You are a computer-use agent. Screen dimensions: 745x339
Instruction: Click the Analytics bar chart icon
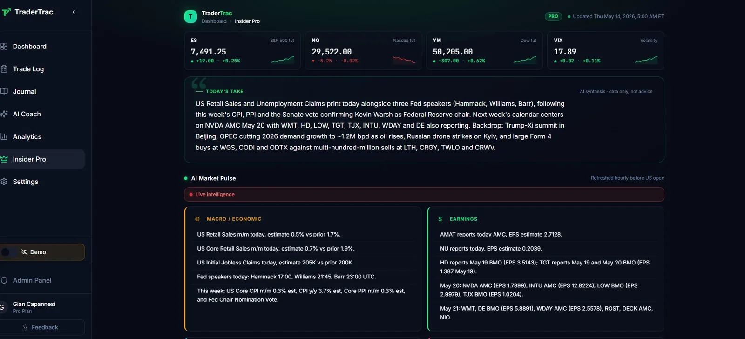4,136
